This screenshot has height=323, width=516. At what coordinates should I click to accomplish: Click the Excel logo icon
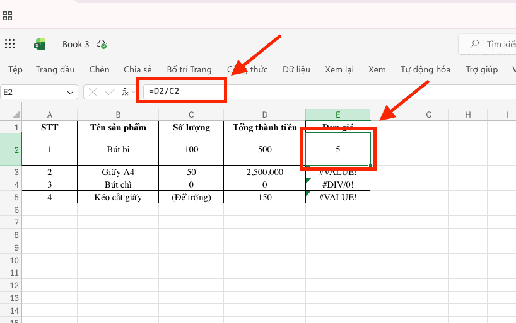pos(40,44)
